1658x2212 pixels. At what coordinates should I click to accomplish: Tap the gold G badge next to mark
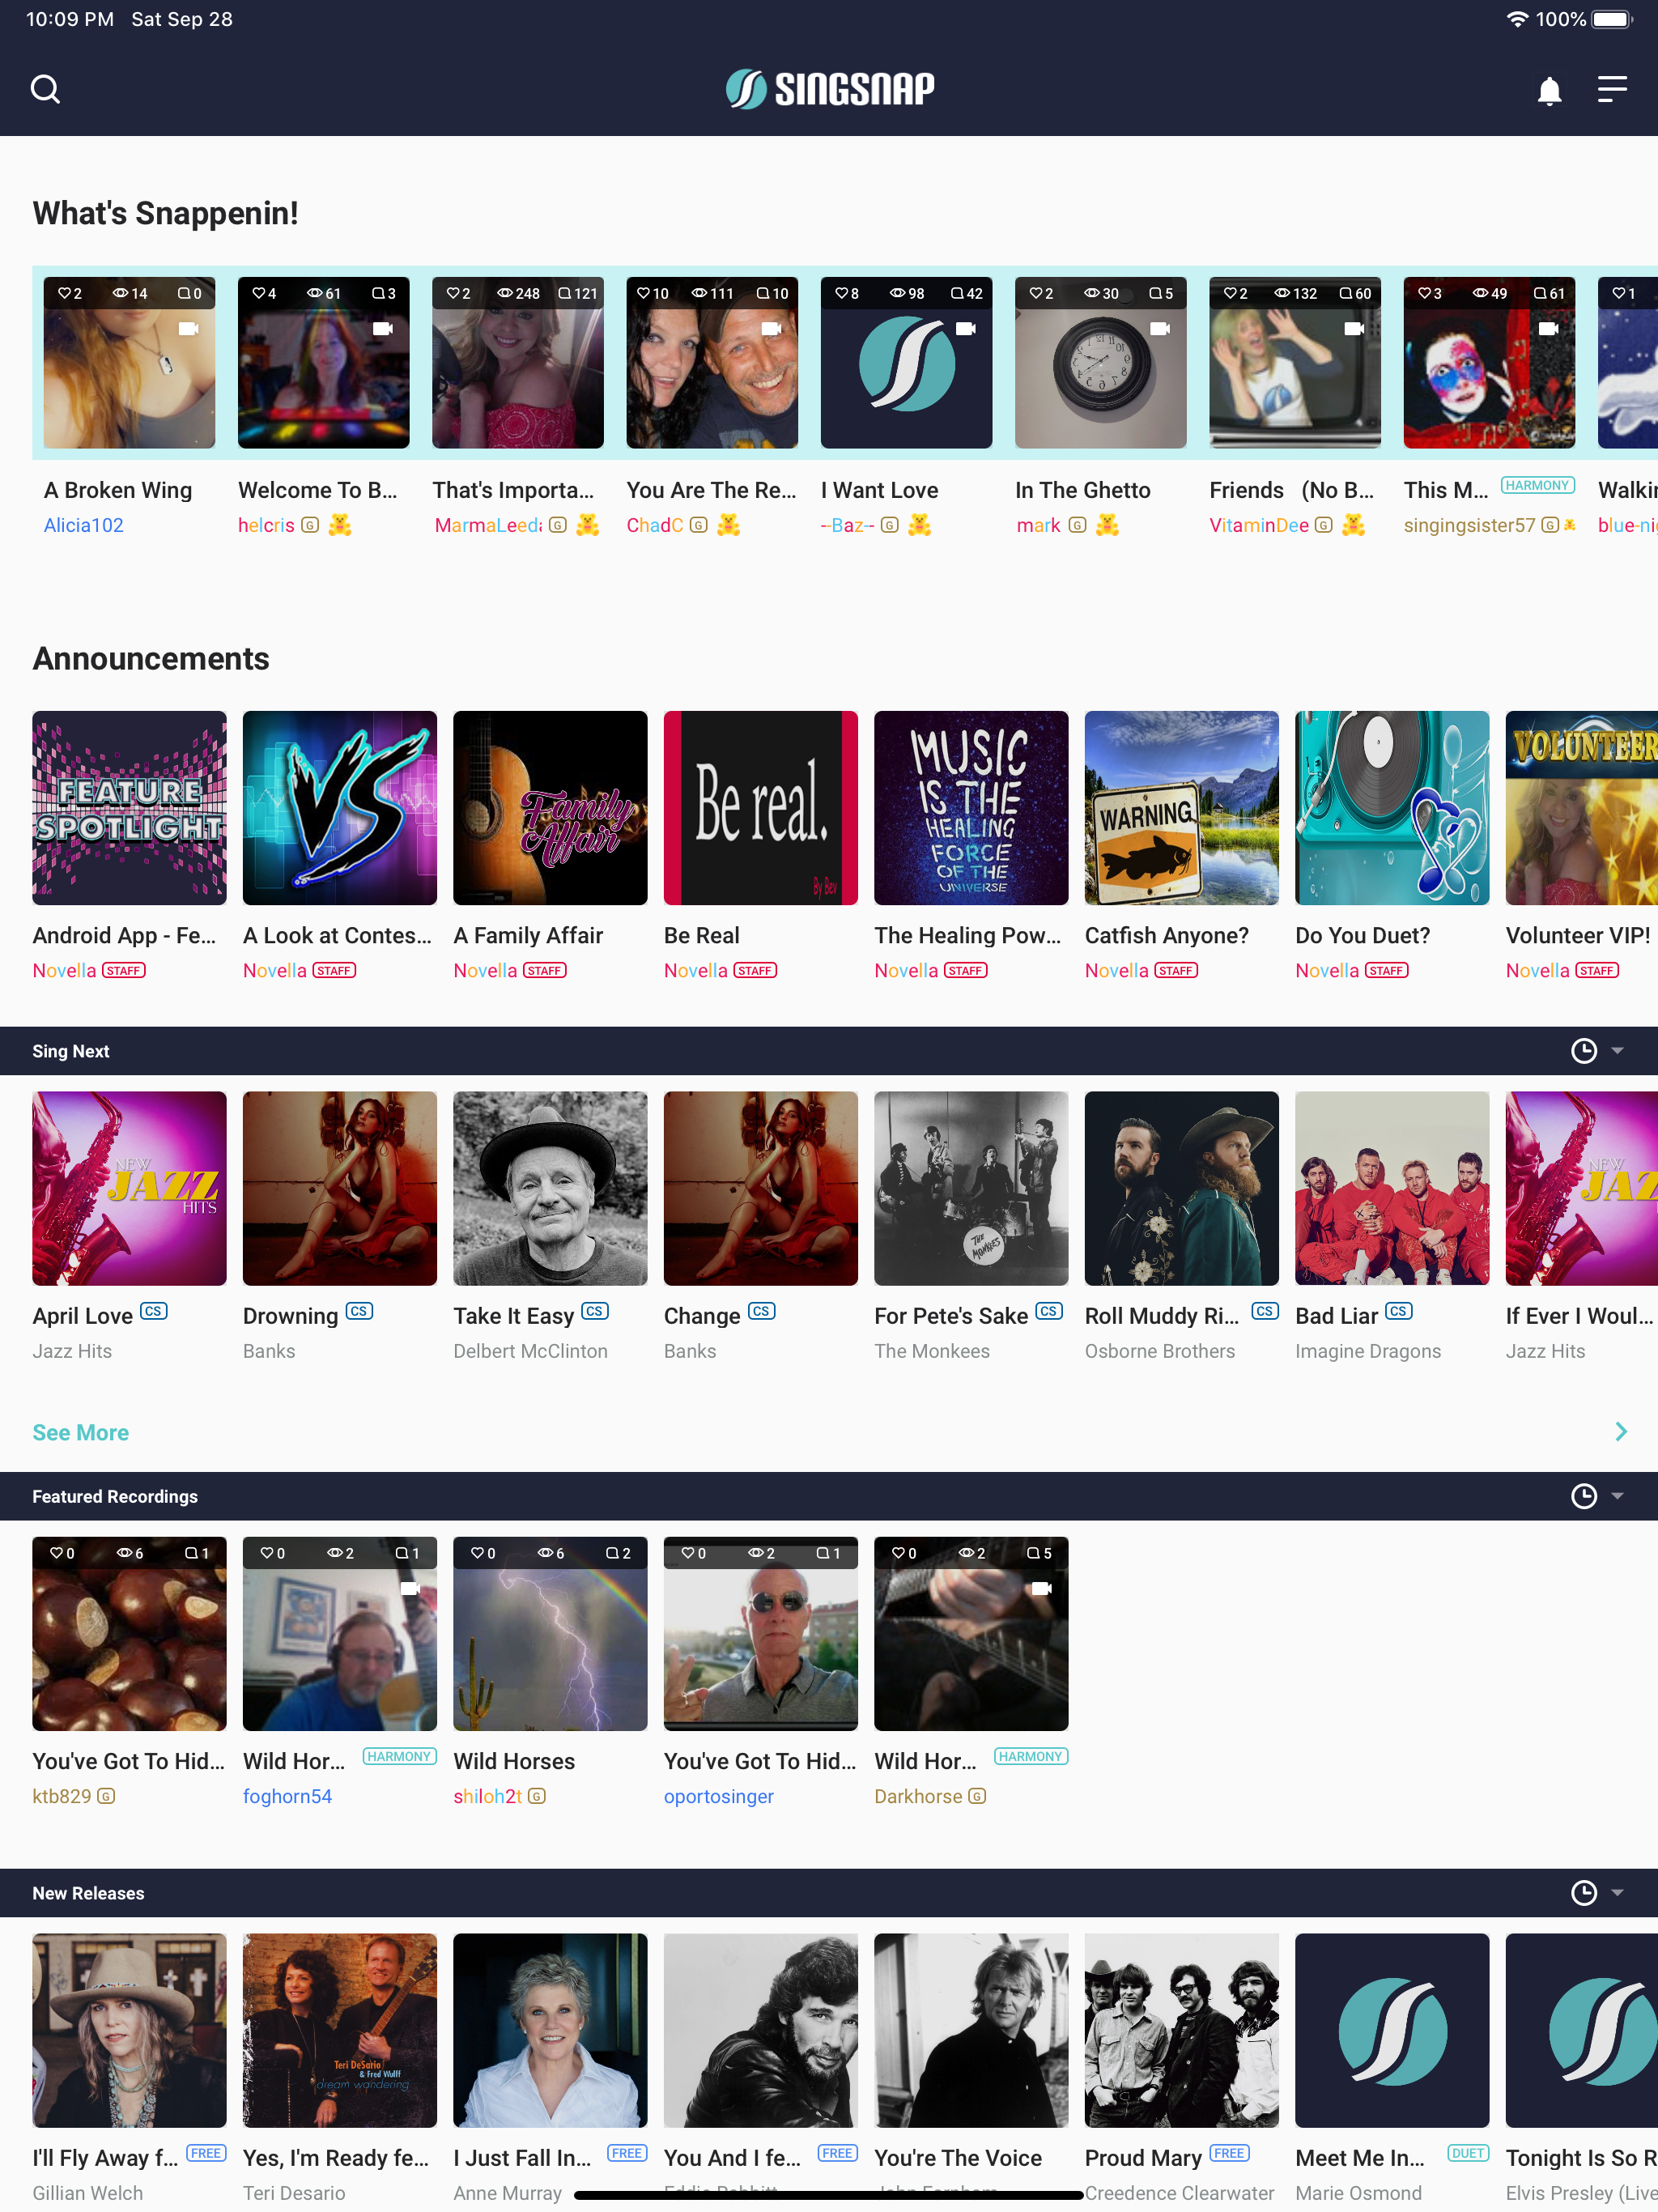[x=1077, y=525]
